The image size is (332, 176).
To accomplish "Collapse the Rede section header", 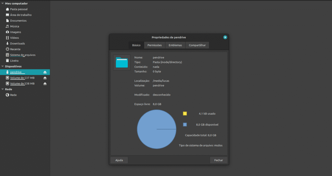I will coord(2,89).
